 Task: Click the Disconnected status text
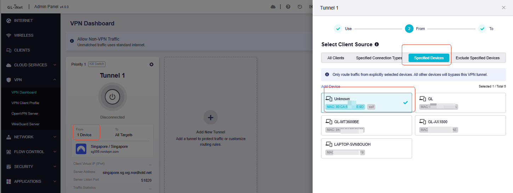click(x=112, y=117)
